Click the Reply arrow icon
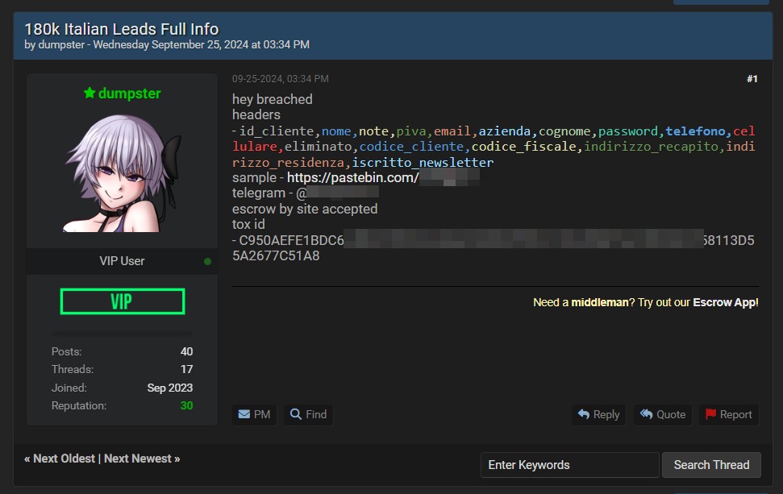 pyautogui.click(x=584, y=414)
